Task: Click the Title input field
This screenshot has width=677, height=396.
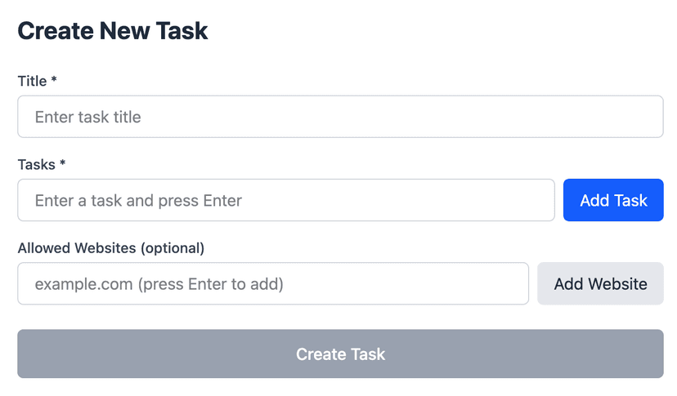Action: tap(339, 117)
